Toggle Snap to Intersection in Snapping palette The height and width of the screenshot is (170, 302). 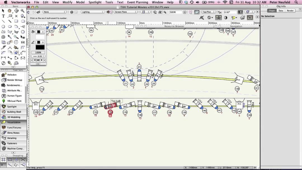(x=23, y=160)
